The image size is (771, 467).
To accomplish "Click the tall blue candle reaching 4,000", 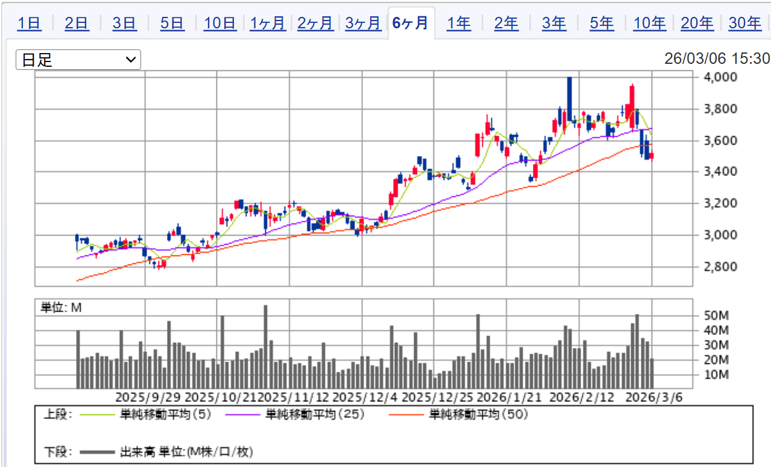I will pos(569,99).
